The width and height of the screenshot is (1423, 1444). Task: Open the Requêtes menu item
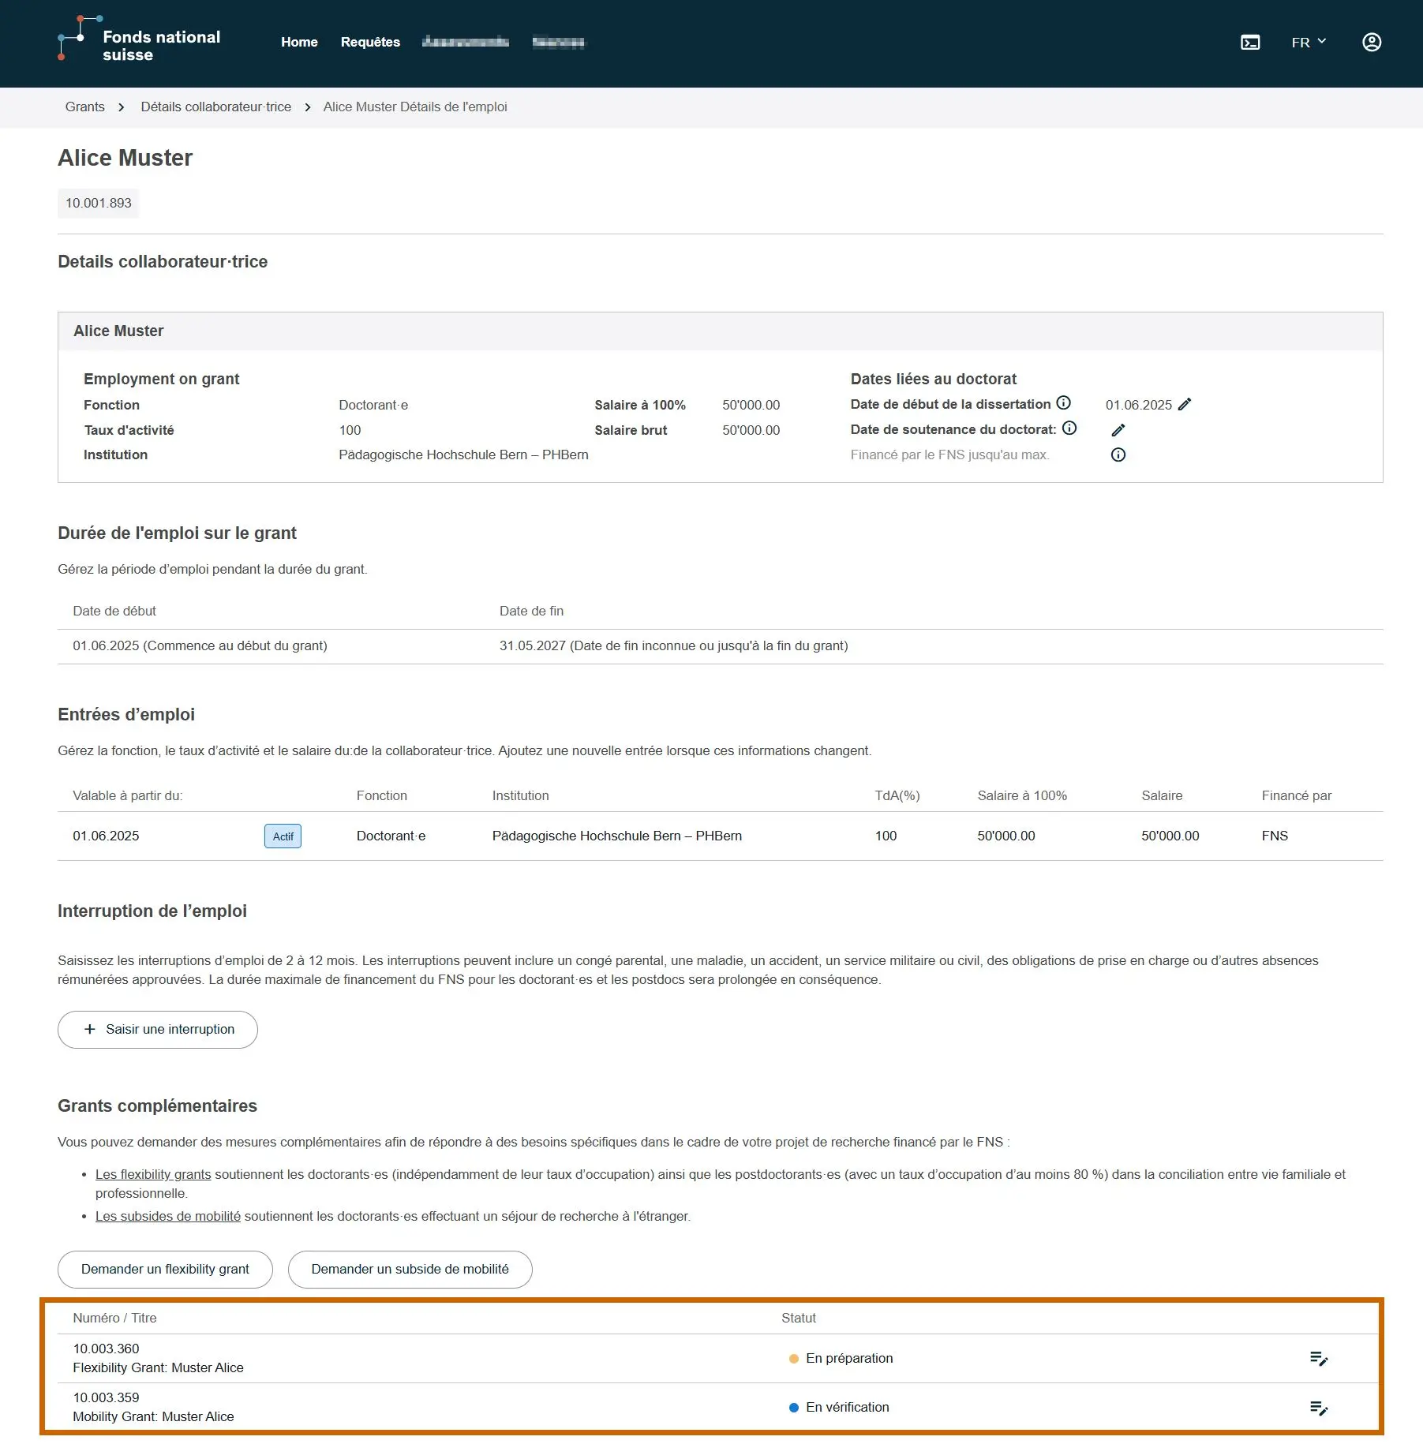coord(370,43)
